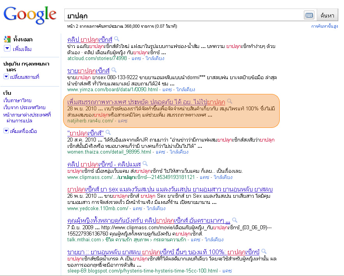This screenshot has height=276, width=344.
Task: Click the ค้นหา search button
Action: [x=327, y=15]
